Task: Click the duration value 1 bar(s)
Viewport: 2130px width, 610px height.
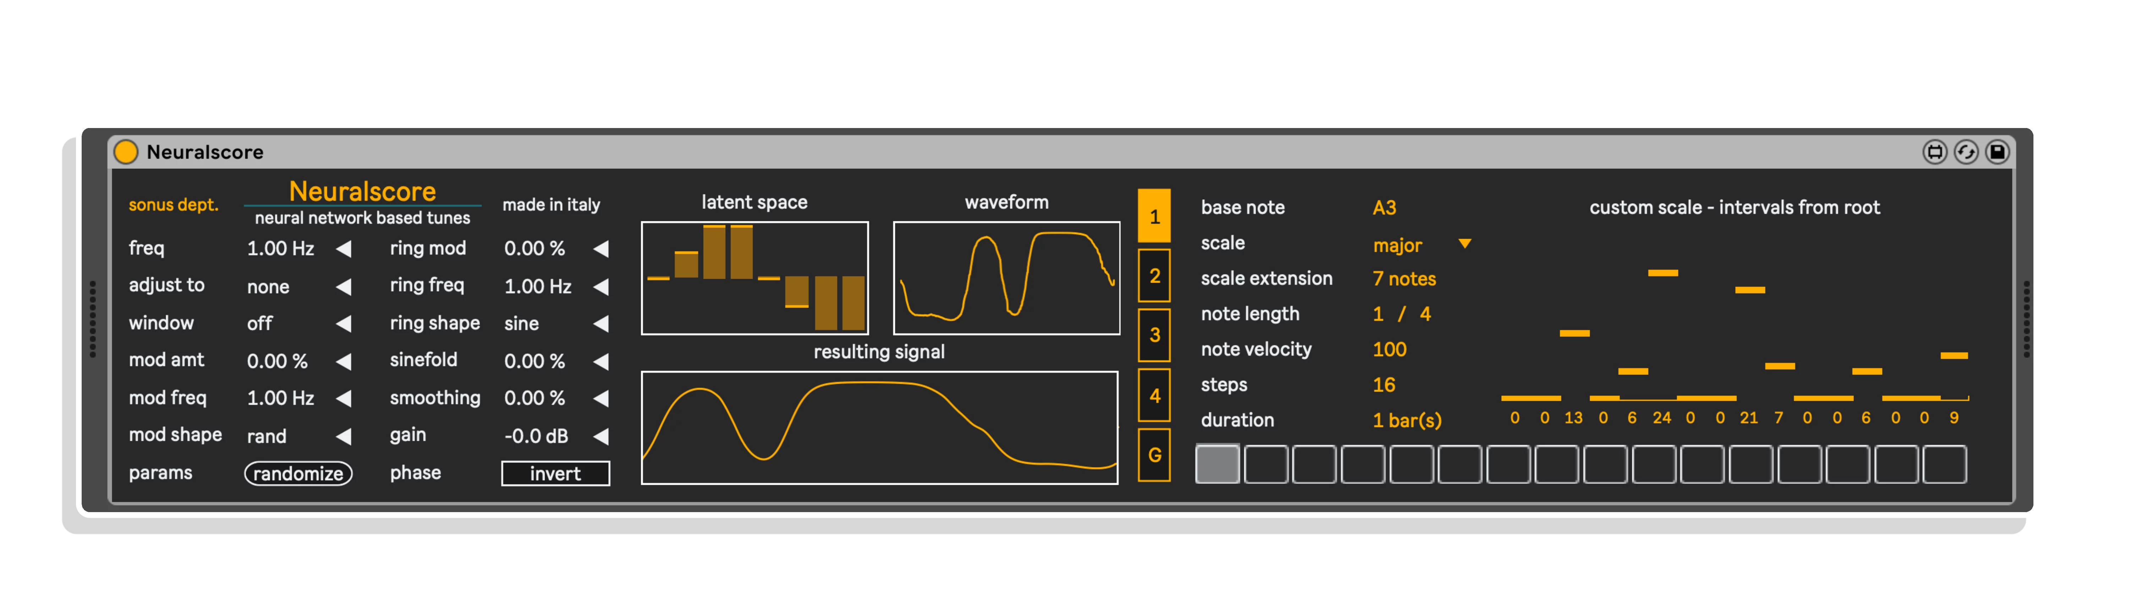Action: tap(1407, 421)
